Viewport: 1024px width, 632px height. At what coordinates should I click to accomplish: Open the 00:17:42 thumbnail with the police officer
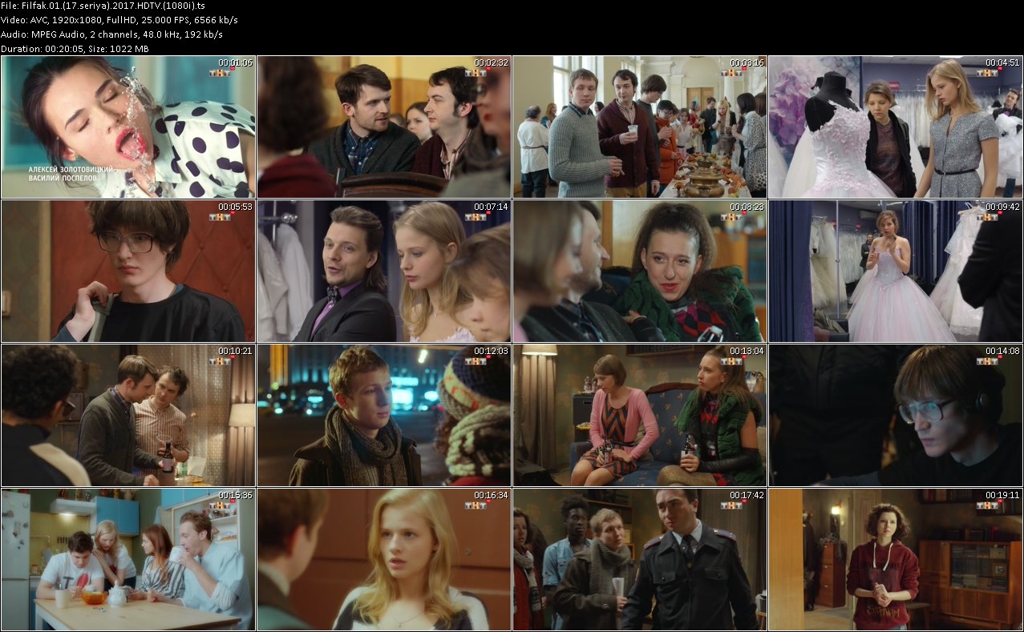[x=640, y=559]
